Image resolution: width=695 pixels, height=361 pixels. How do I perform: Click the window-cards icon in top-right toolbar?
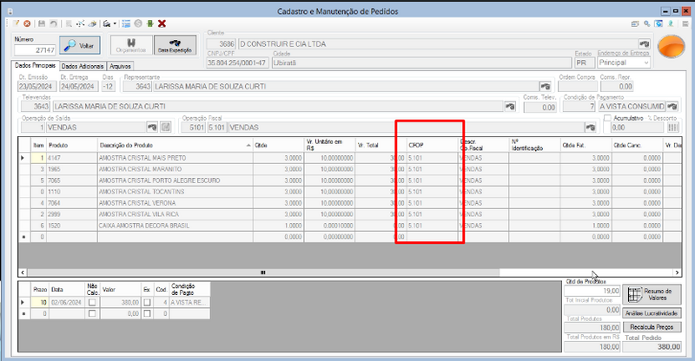[x=635, y=24]
